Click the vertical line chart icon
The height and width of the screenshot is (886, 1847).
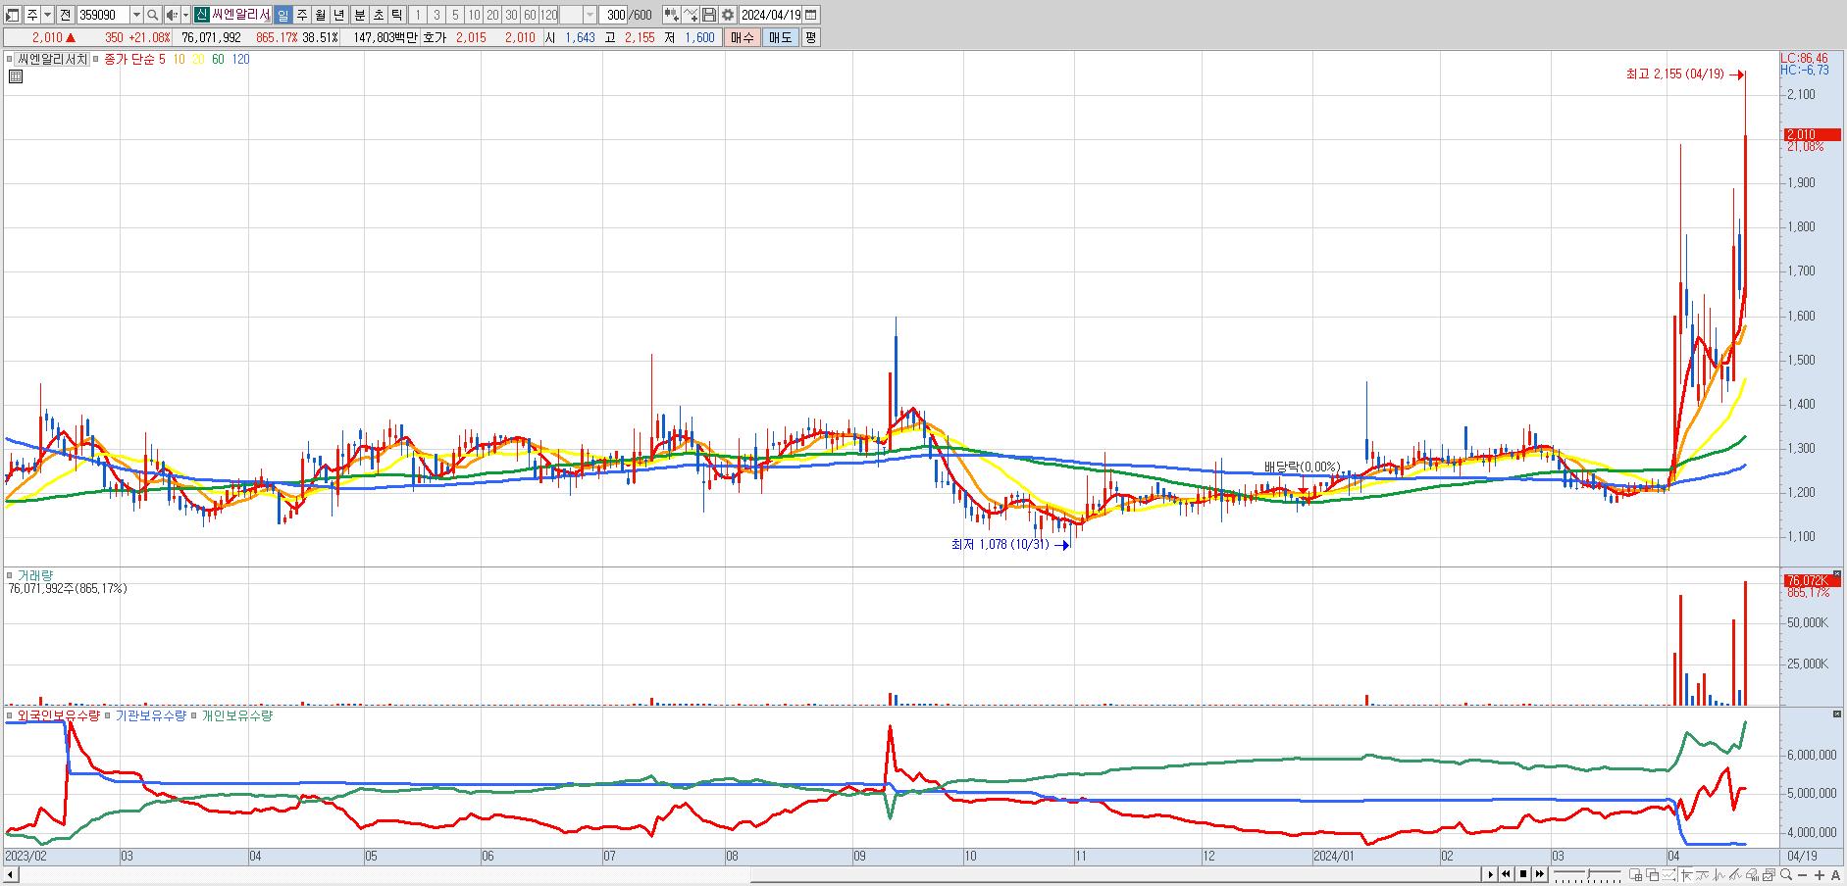(1719, 874)
